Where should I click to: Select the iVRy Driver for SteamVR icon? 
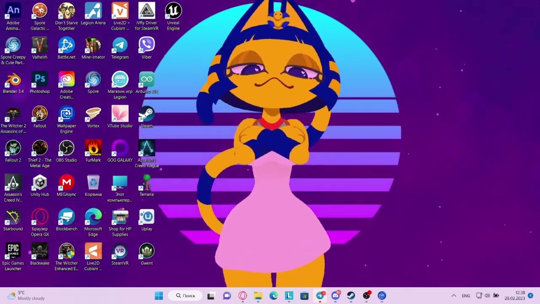pyautogui.click(x=146, y=17)
